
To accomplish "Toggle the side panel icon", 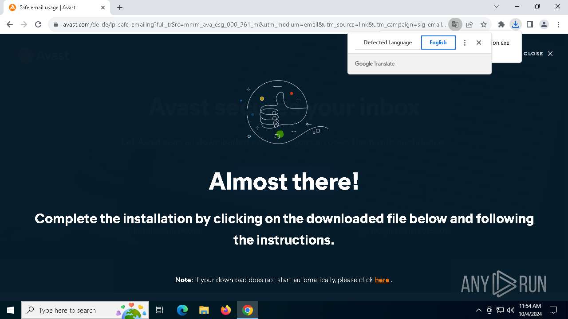I will pos(530,24).
